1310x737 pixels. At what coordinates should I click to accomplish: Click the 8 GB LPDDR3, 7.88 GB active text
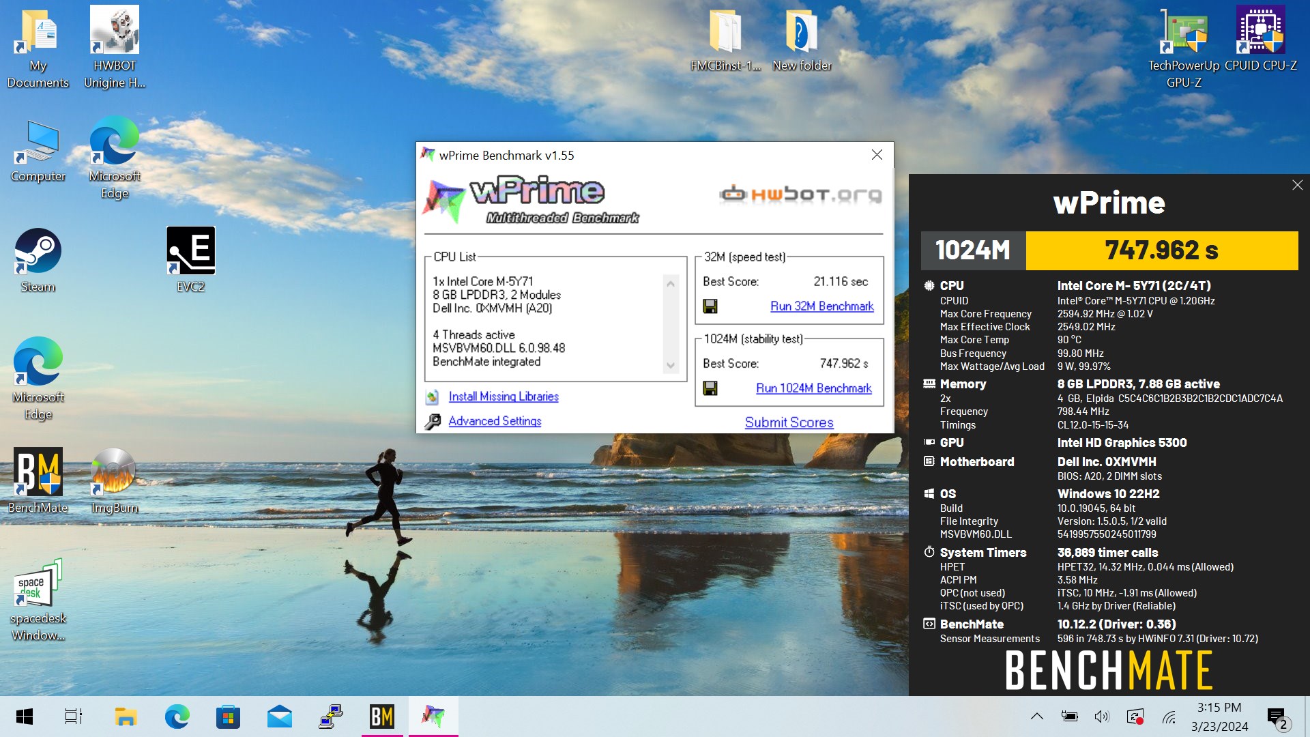(x=1139, y=384)
